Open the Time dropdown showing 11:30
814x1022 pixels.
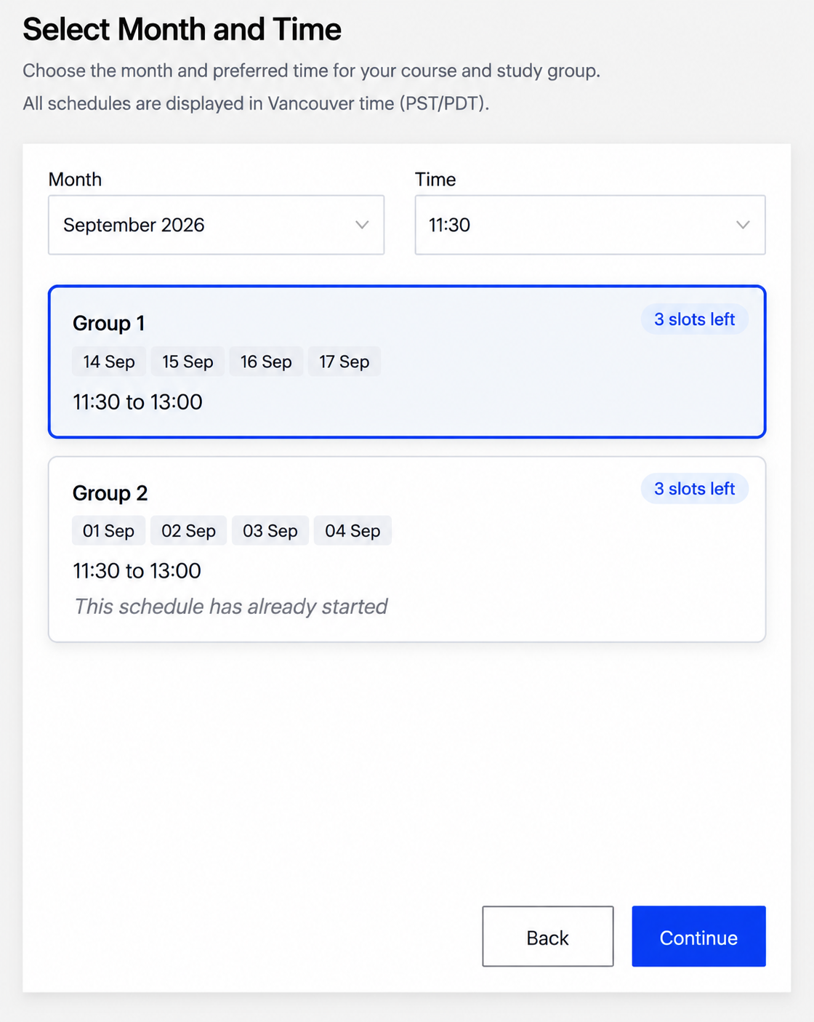pyautogui.click(x=590, y=225)
